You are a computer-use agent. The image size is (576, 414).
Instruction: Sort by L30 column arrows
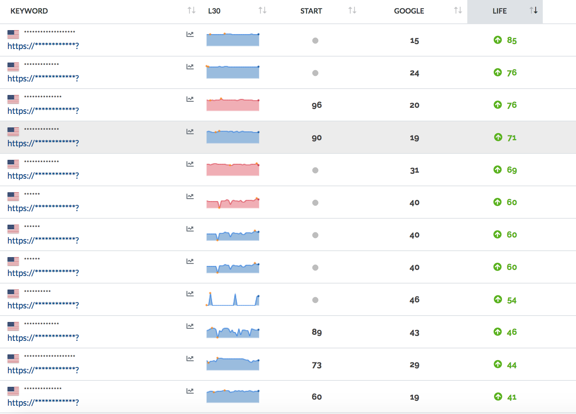[x=262, y=11]
